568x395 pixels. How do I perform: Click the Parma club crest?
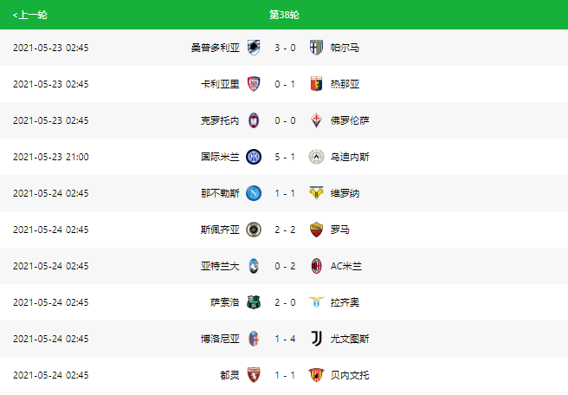(316, 48)
